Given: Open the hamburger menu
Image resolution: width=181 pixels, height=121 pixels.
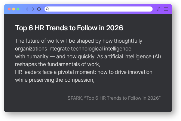Looking at the screenshot, I should coord(166,9).
